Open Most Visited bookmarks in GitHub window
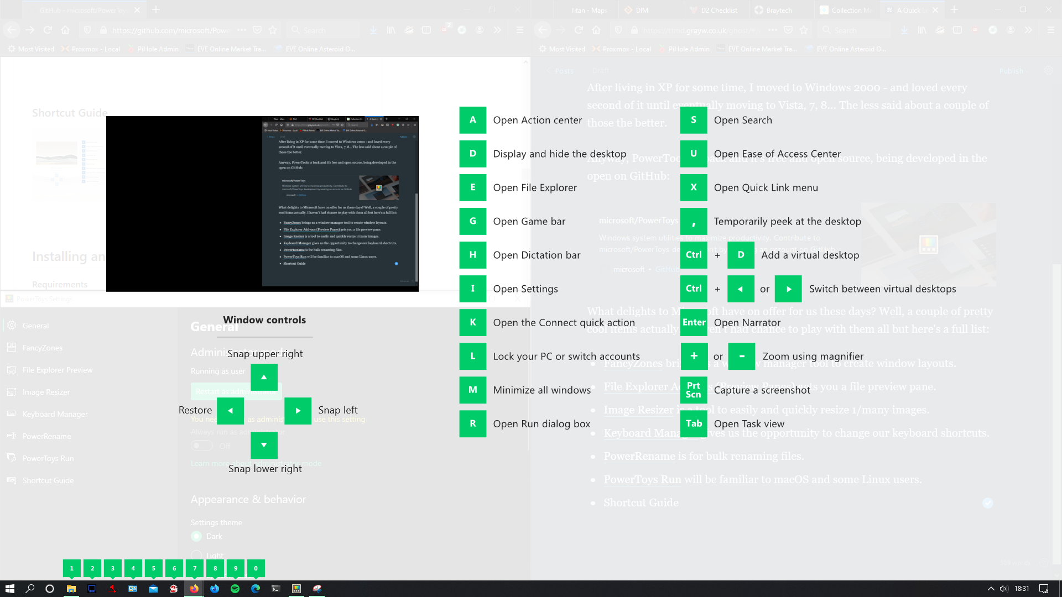This screenshot has height=597, width=1062. click(31, 49)
